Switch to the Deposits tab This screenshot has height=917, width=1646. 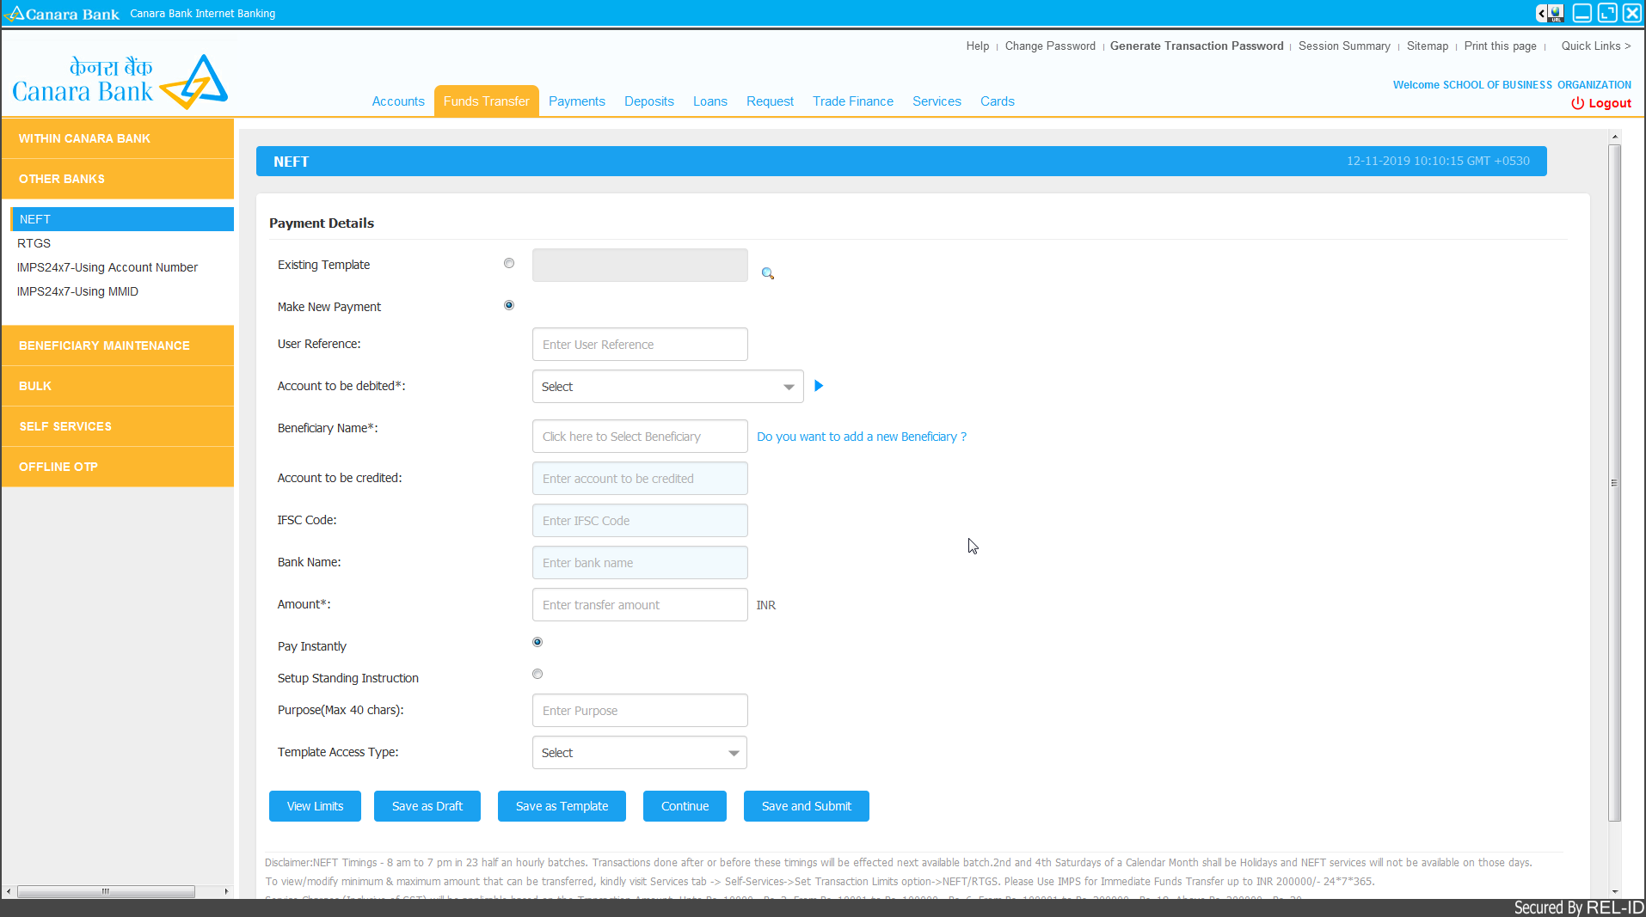click(x=649, y=101)
